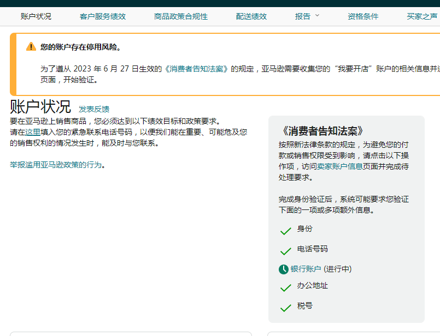Select the 办公地址 verification item text
Screen dimensions: 440x336
[312, 286]
